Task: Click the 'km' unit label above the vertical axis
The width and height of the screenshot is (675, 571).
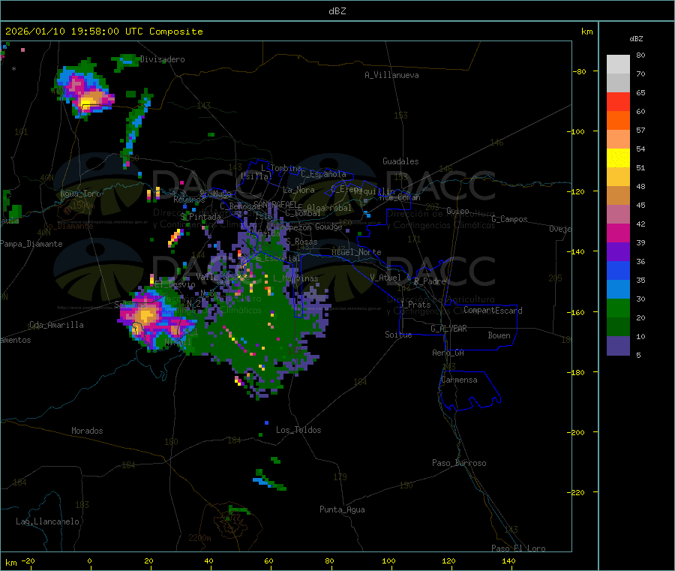Action: [587, 32]
